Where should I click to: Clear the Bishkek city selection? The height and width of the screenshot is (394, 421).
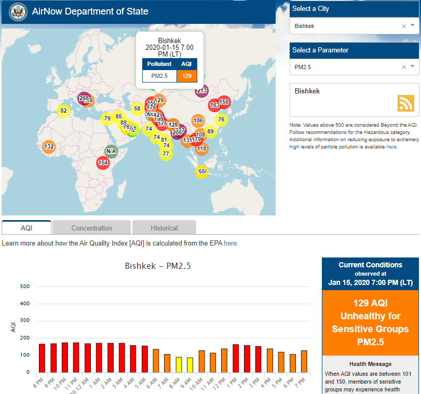(x=404, y=25)
